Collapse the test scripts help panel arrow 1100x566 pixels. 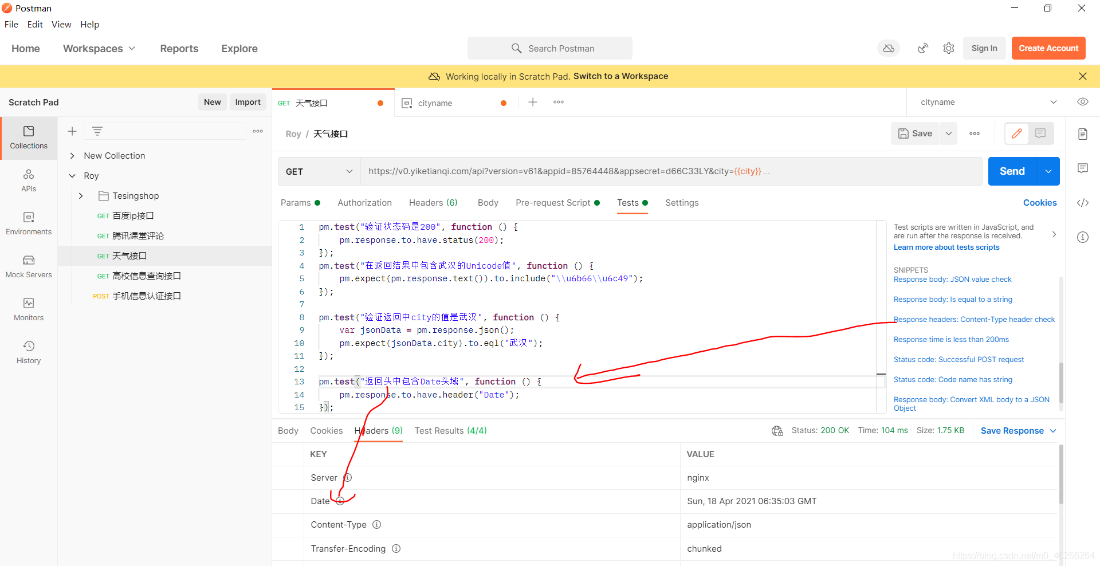pos(1054,234)
